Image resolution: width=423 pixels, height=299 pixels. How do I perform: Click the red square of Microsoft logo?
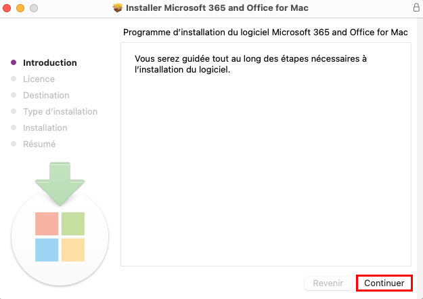click(47, 224)
